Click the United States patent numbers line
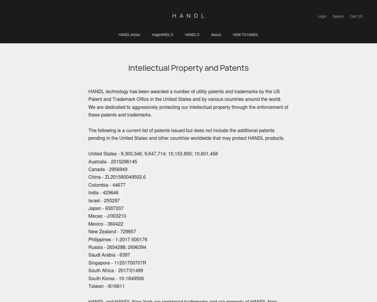Viewport: 377px width, 302px height. click(153, 154)
